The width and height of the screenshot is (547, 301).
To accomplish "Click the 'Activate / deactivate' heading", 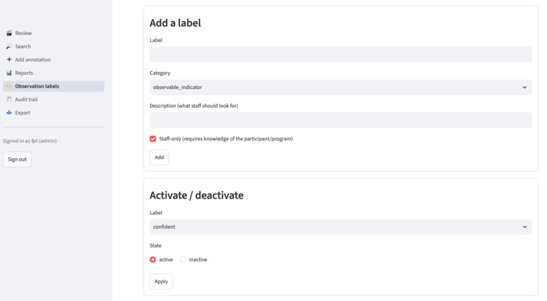I will pyautogui.click(x=196, y=195).
